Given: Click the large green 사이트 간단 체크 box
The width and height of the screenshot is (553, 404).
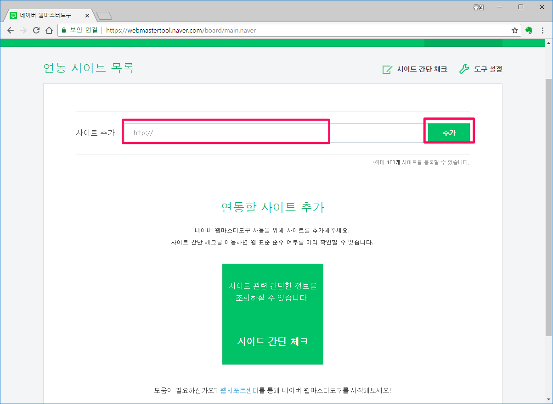Looking at the screenshot, I should click(273, 314).
